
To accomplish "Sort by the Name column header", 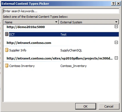I will [31, 22].
